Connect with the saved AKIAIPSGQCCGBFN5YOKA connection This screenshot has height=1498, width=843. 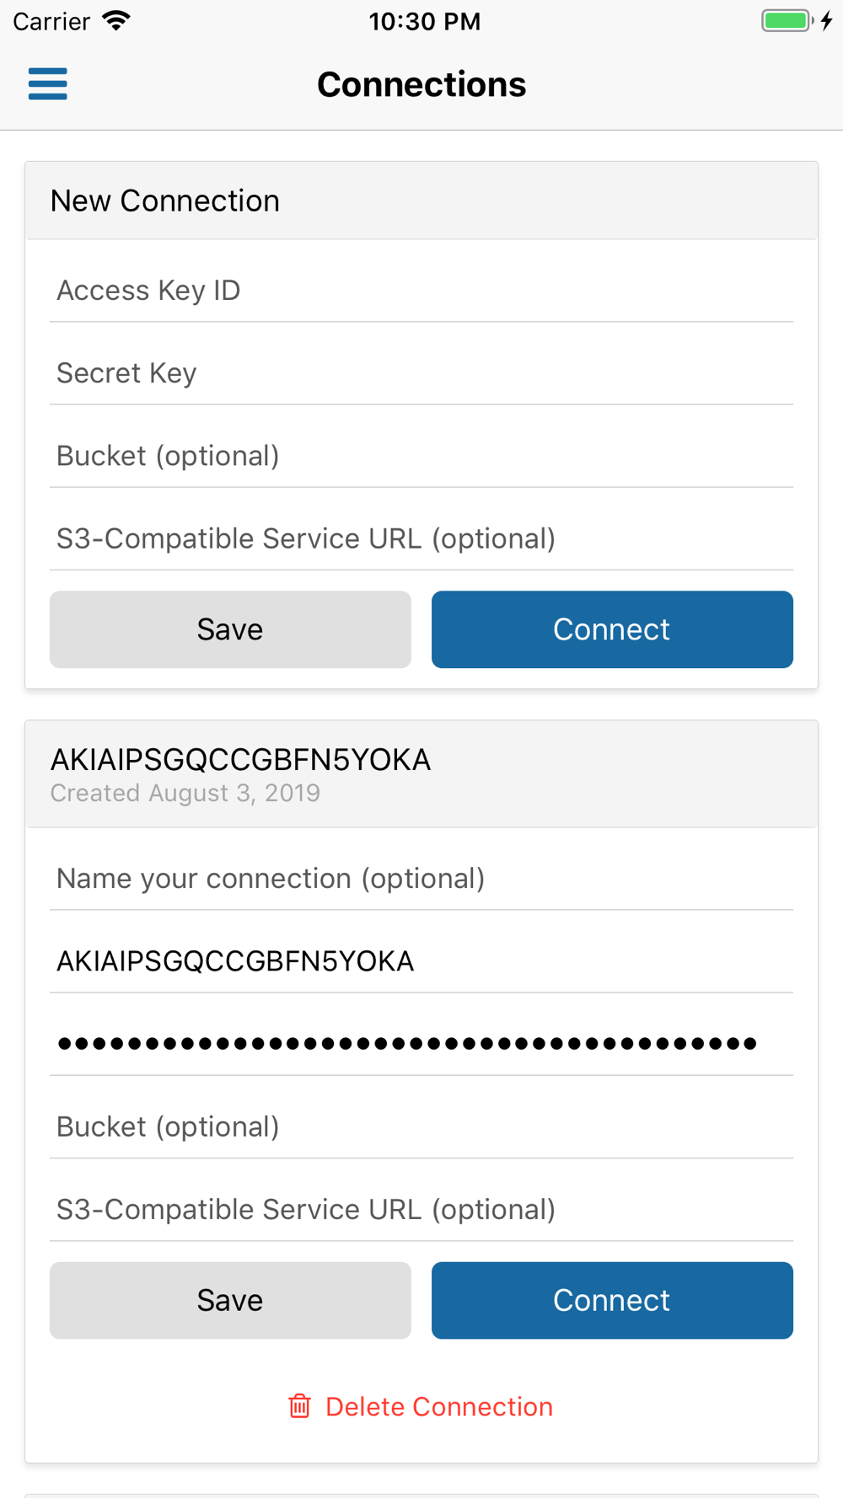pos(612,1300)
